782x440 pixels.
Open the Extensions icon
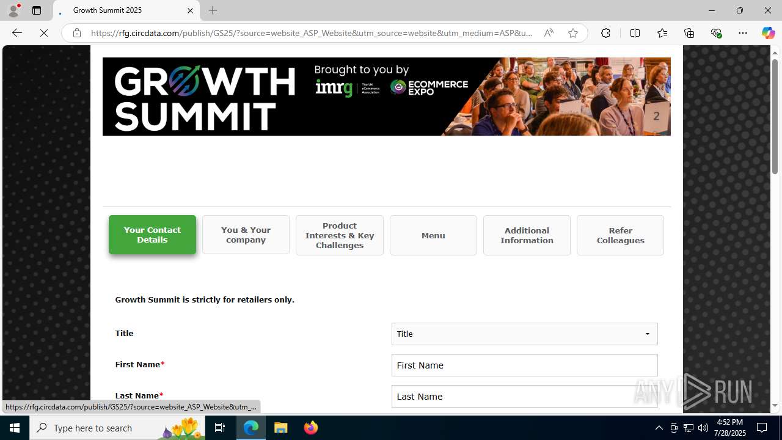(605, 33)
